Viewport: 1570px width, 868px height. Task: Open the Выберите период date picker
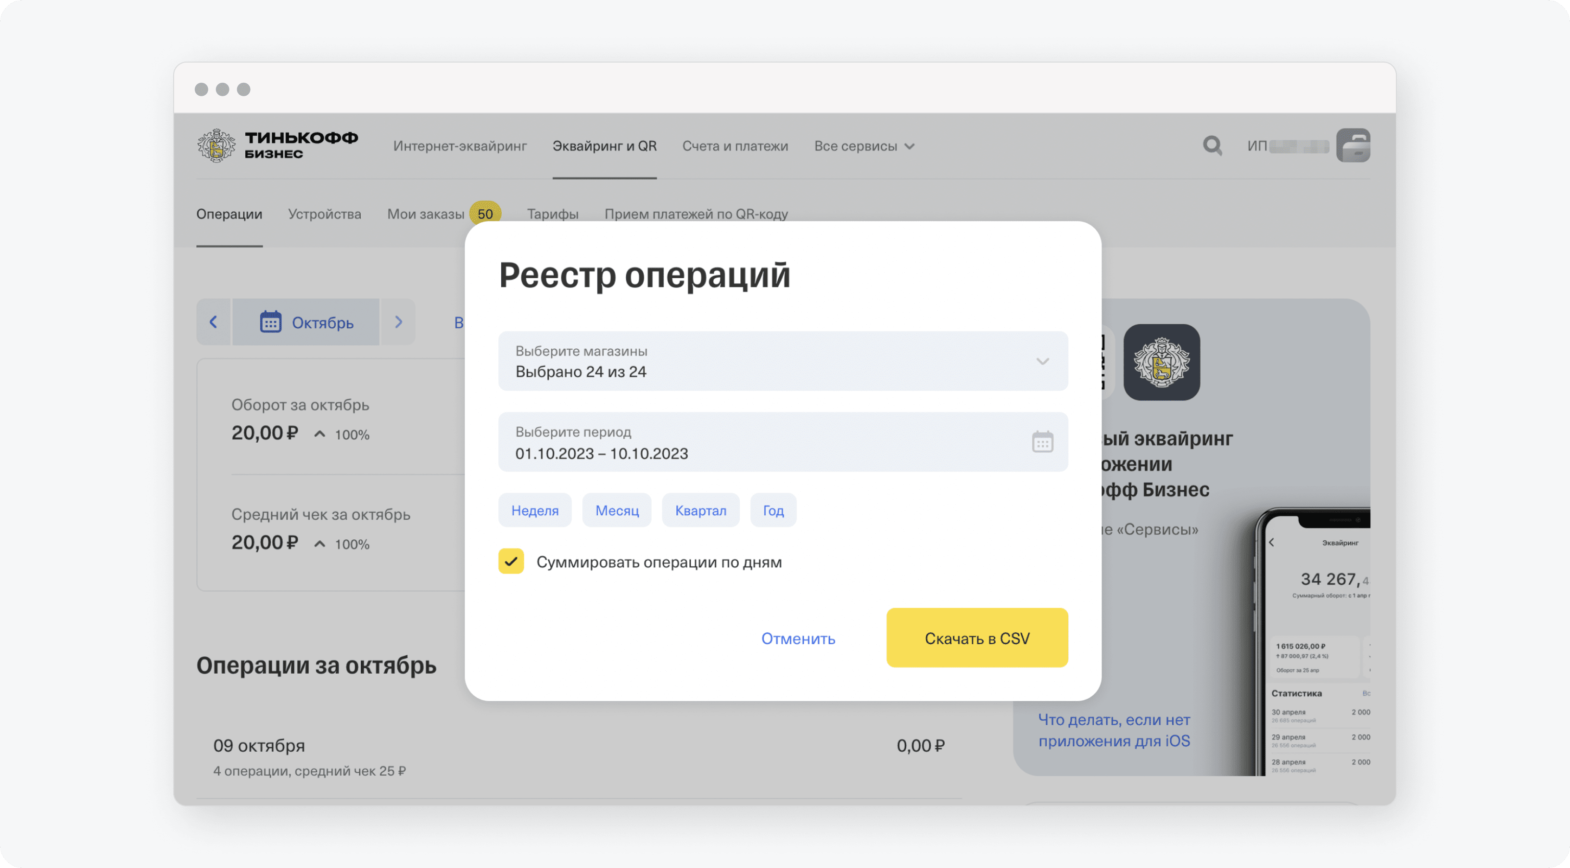tap(1041, 443)
